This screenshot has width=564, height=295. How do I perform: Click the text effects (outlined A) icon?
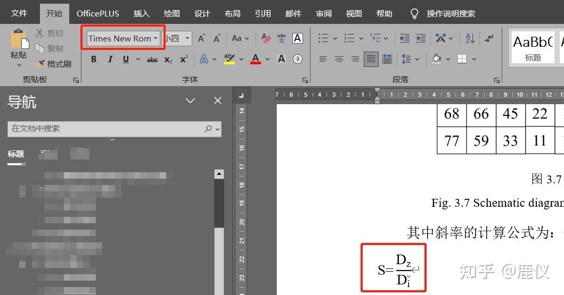[203, 59]
